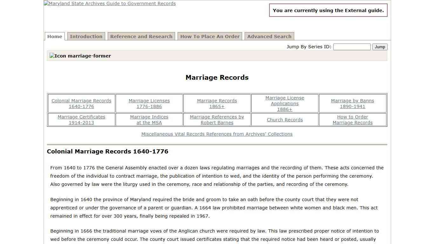The height and width of the screenshot is (244, 434).
Task: Open the Advanced Search tab
Action: pos(269,36)
